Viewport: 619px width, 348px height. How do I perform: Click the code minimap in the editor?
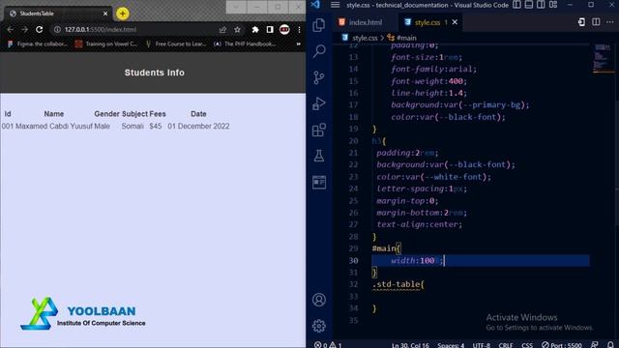603,58
